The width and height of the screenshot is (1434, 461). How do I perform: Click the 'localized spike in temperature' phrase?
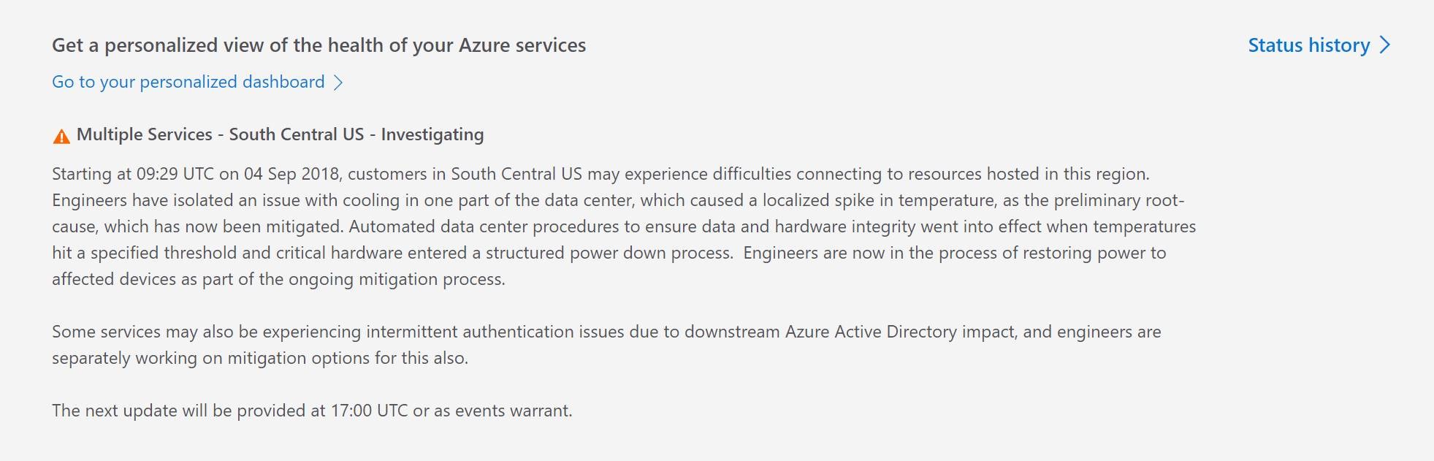(879, 200)
